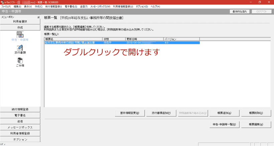
Task: Select the 作成 sidebar button
Action: 20,28
